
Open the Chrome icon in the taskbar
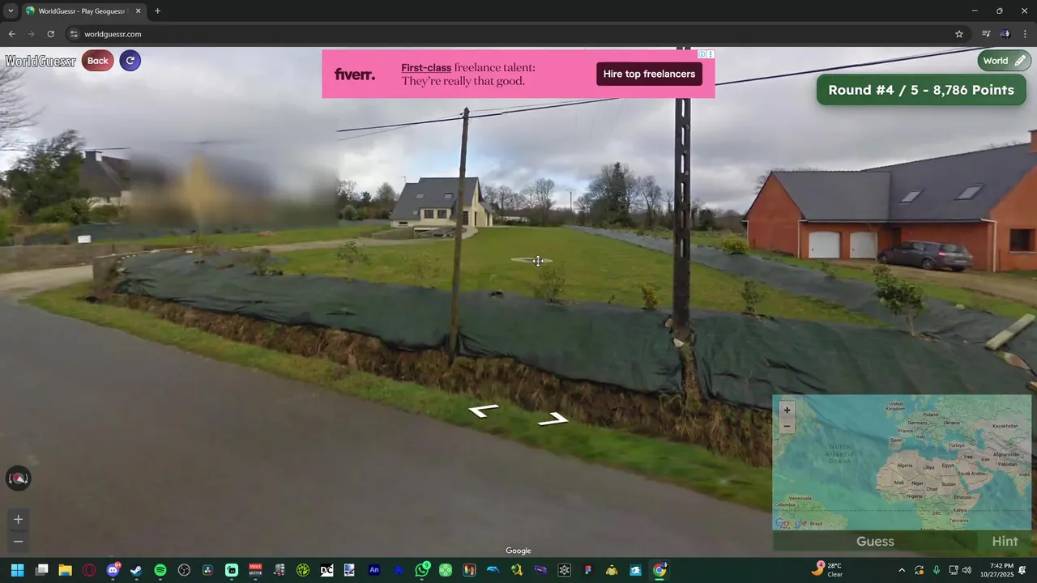[x=659, y=570]
